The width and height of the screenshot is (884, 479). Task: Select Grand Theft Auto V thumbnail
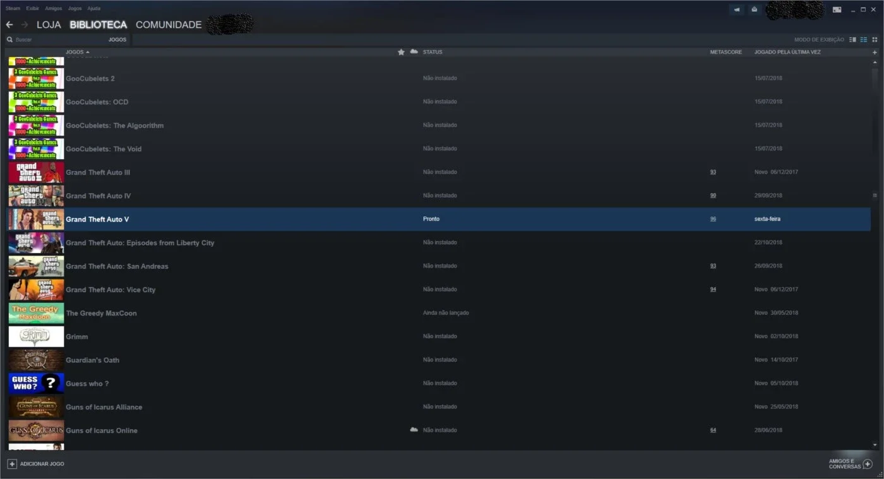[36, 219]
